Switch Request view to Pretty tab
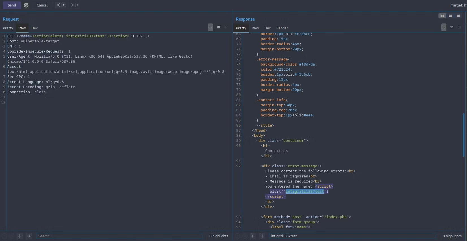The image size is (467, 241). pos(8,28)
